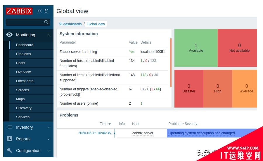263x161 pixels.
Task: Open Services menu item
Action: click(x=31, y=117)
